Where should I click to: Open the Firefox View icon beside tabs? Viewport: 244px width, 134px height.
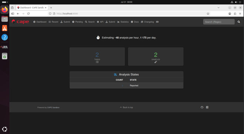coord(12,8)
